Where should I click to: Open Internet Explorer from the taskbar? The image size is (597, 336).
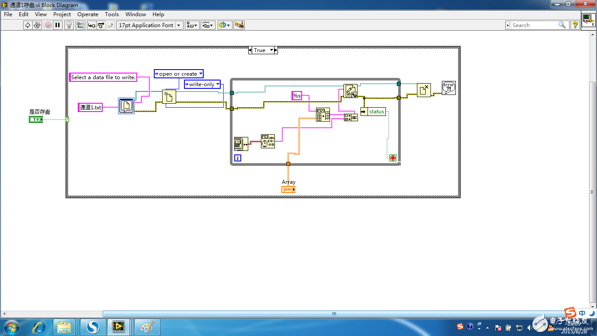(40, 327)
